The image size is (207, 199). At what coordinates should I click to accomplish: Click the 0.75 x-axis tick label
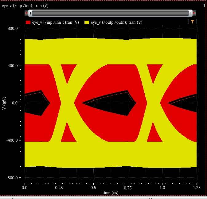[x=128, y=188]
